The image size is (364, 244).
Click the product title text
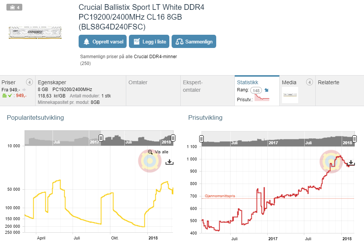[x=141, y=17]
